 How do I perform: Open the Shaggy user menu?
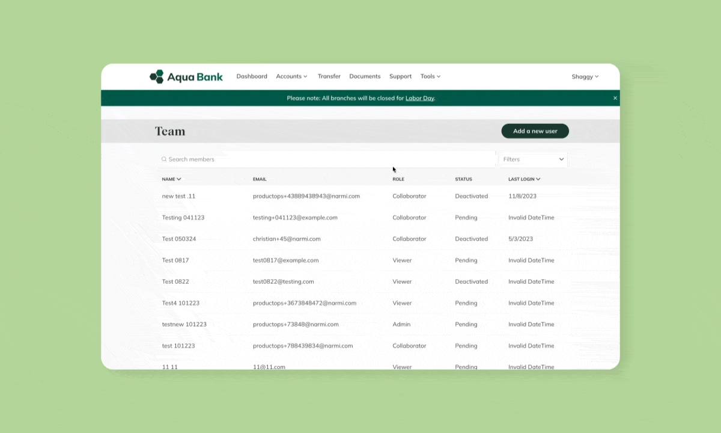click(x=585, y=76)
